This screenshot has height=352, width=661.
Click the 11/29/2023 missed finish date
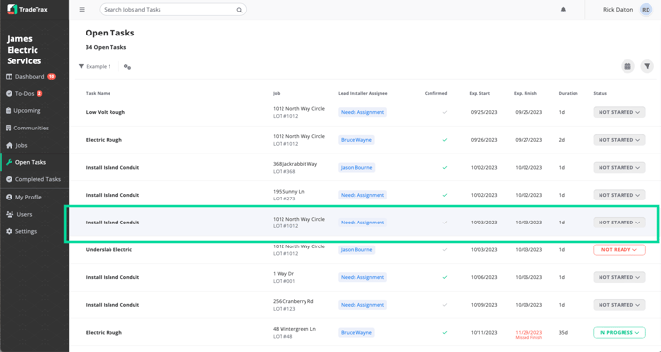point(528,332)
